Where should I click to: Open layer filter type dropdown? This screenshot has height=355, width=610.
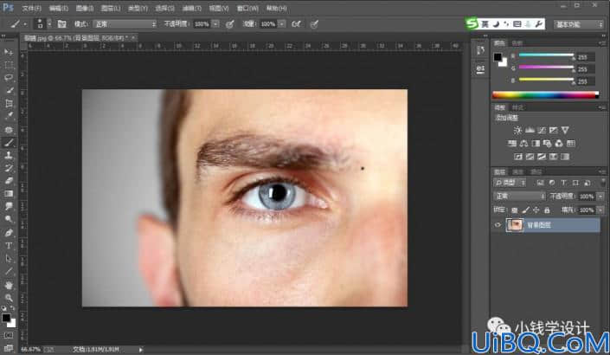[x=510, y=183]
